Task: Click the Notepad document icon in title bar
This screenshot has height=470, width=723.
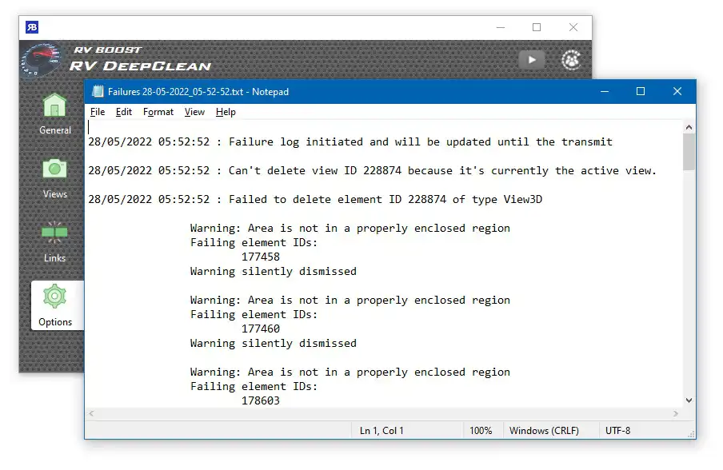Action: coord(98,91)
